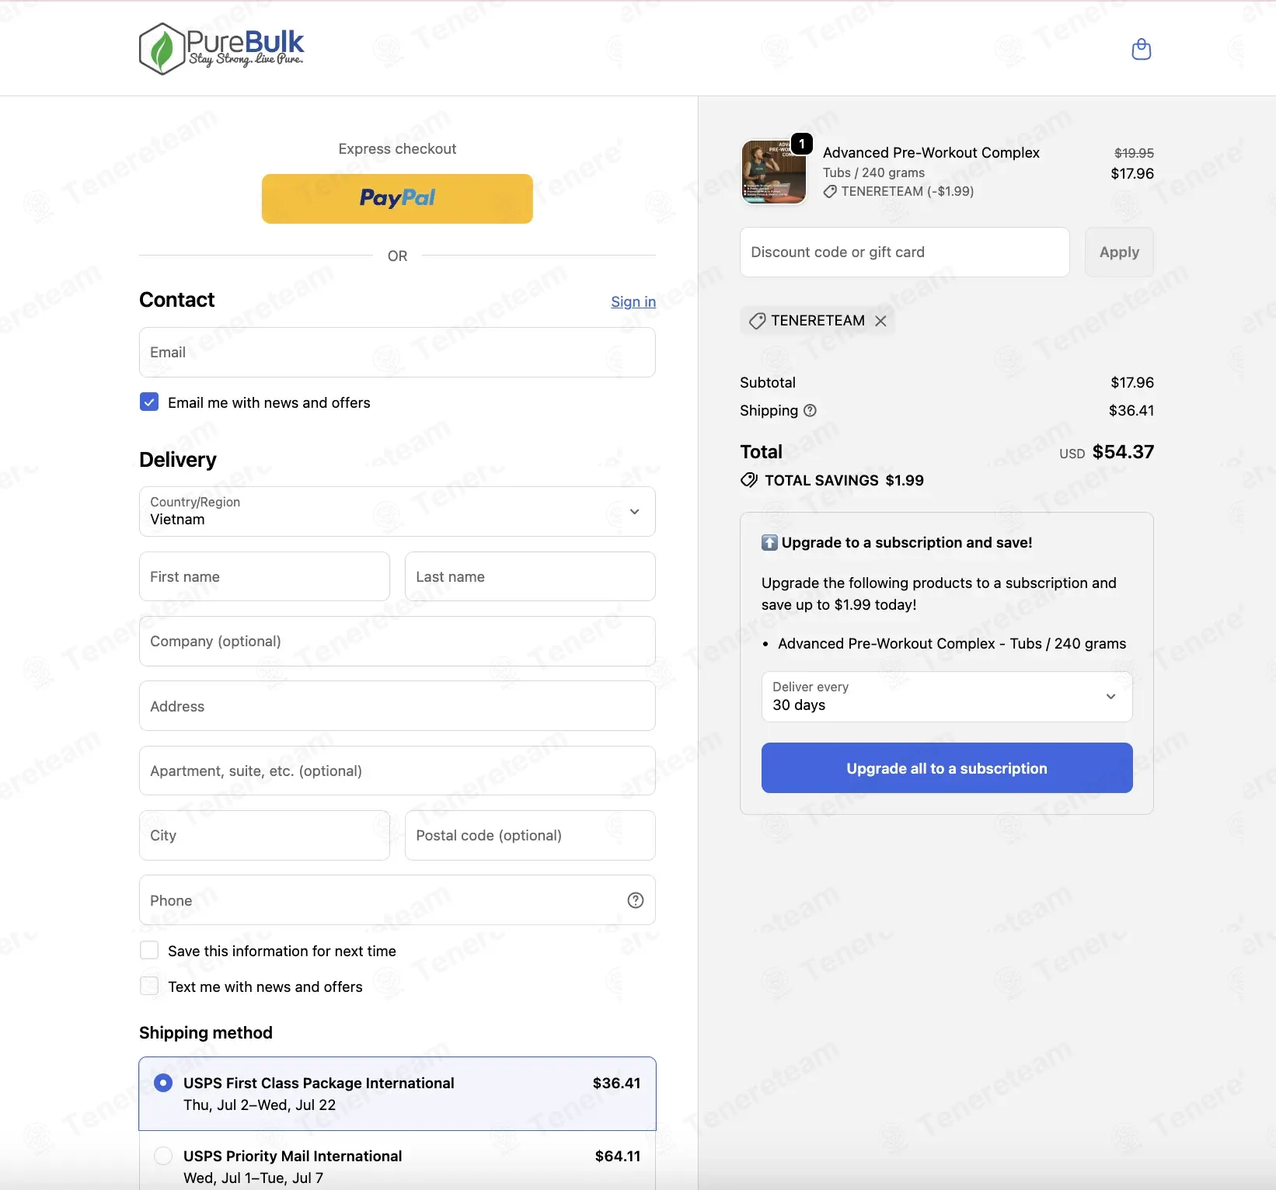1276x1190 pixels.
Task: Expand the Deliver every 30 days dropdown
Action: coord(947,697)
